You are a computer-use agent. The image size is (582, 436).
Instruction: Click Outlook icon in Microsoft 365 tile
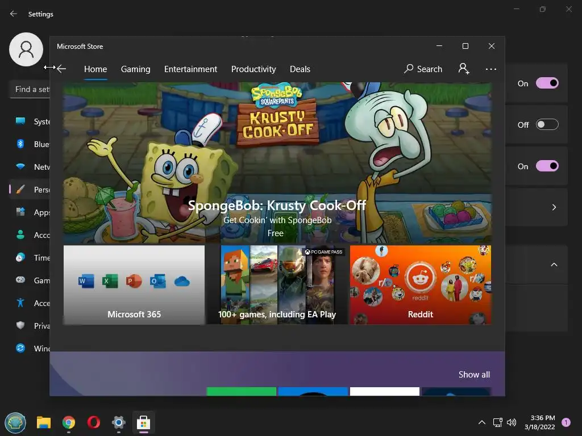click(158, 281)
